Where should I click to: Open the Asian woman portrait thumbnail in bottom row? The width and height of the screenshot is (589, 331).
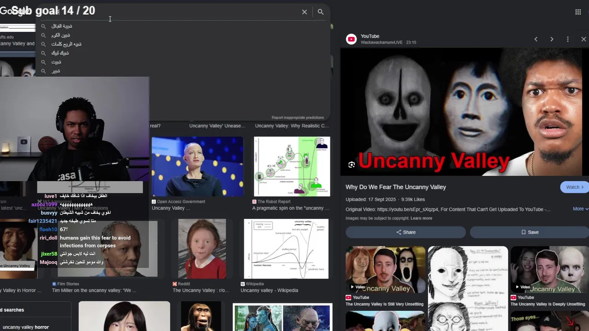point(124,316)
